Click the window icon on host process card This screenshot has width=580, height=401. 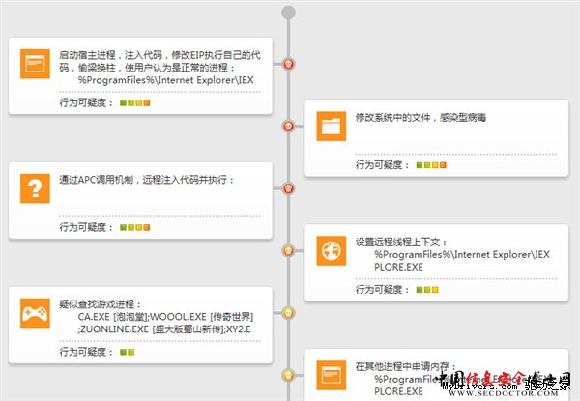point(35,64)
